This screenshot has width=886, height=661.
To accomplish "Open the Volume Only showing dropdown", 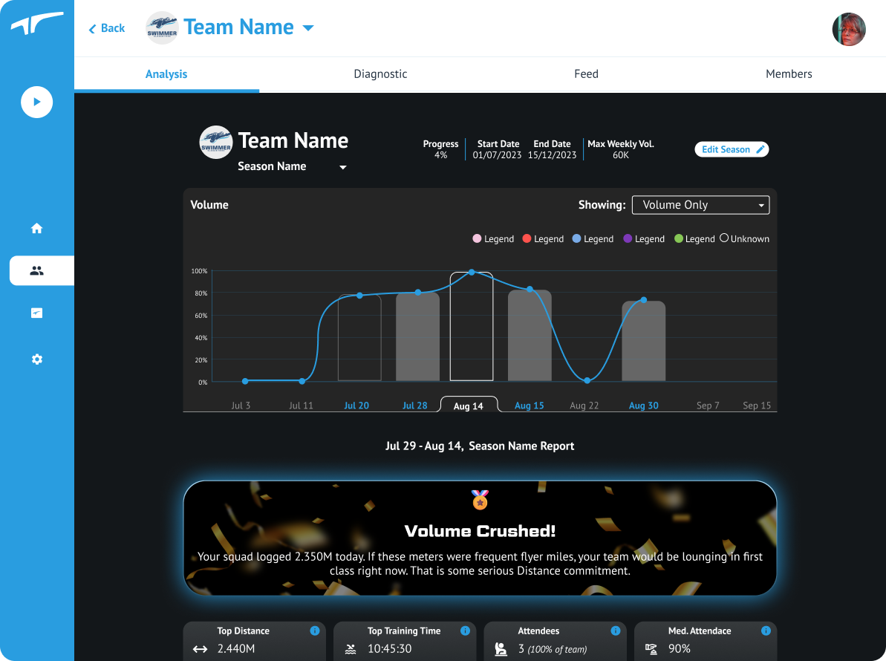I will click(x=700, y=205).
